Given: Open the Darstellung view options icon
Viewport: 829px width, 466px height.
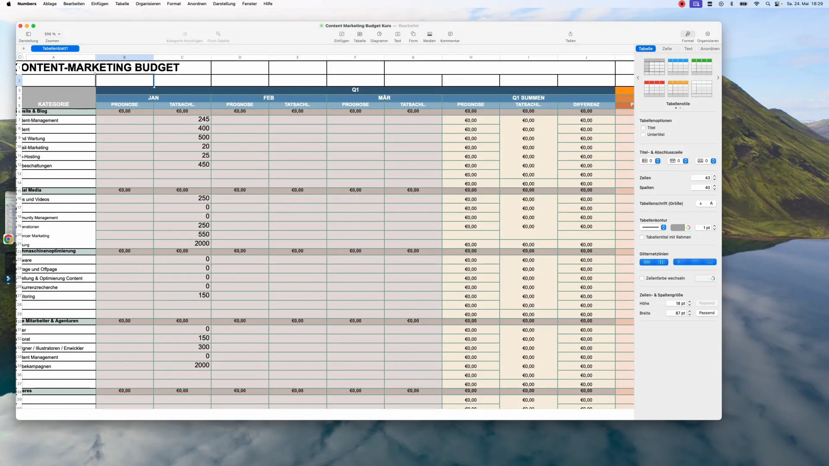Looking at the screenshot, I should 28,34.
